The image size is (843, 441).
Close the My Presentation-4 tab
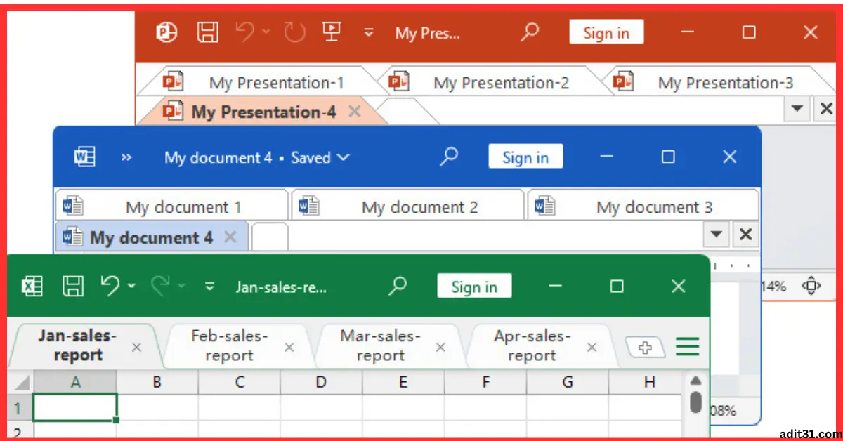point(355,111)
